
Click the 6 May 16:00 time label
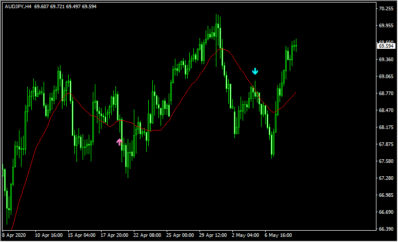[x=278, y=235]
